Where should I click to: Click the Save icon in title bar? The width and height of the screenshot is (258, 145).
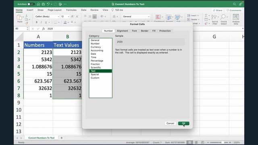tap(43, 4)
